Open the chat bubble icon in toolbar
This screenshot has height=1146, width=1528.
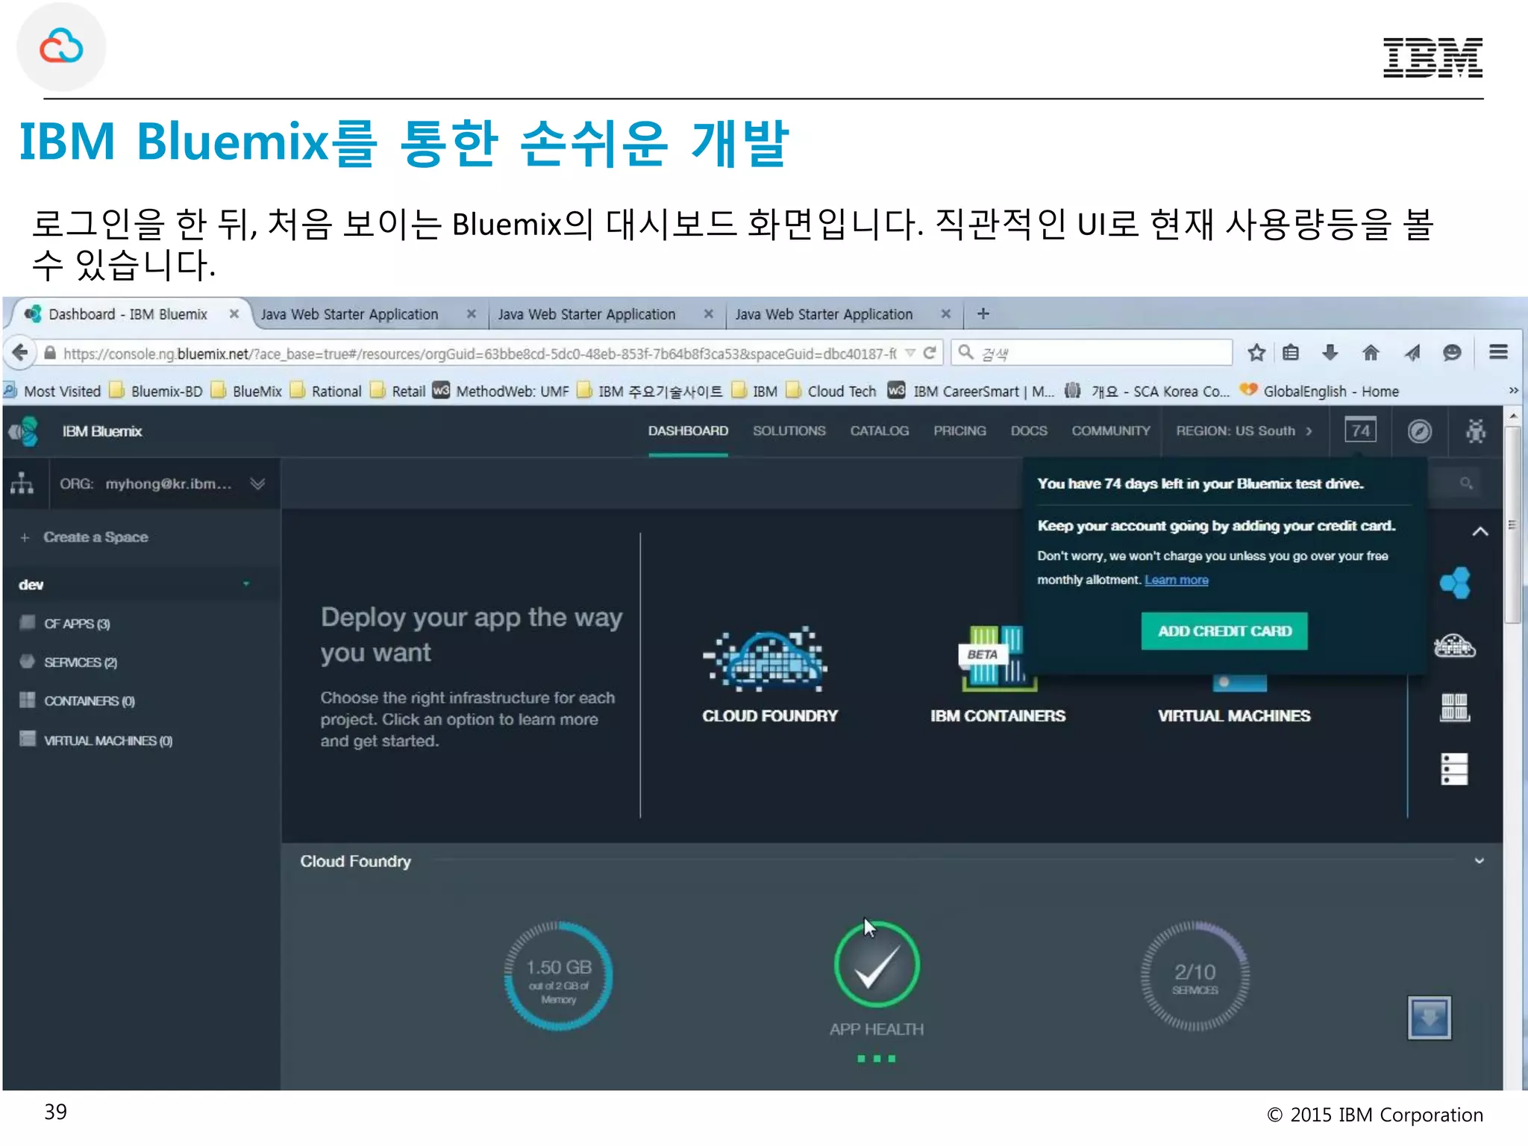(x=1452, y=352)
